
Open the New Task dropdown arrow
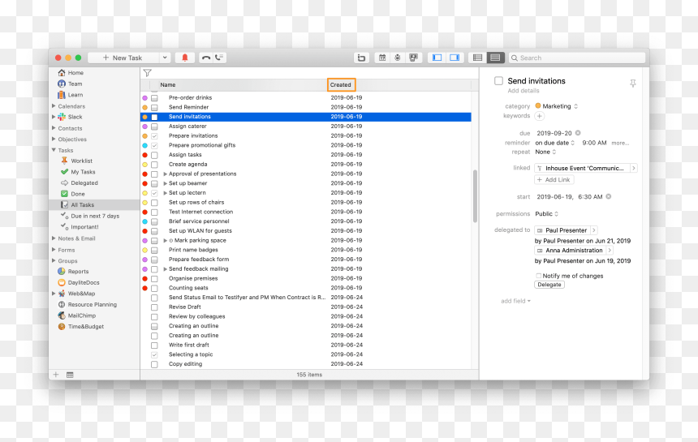[x=165, y=58]
